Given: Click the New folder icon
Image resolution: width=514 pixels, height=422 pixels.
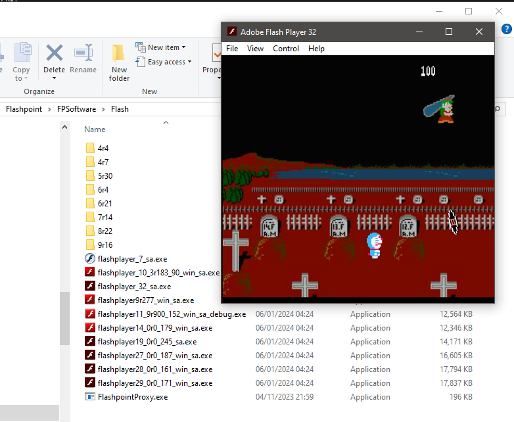Looking at the screenshot, I should coord(119,53).
